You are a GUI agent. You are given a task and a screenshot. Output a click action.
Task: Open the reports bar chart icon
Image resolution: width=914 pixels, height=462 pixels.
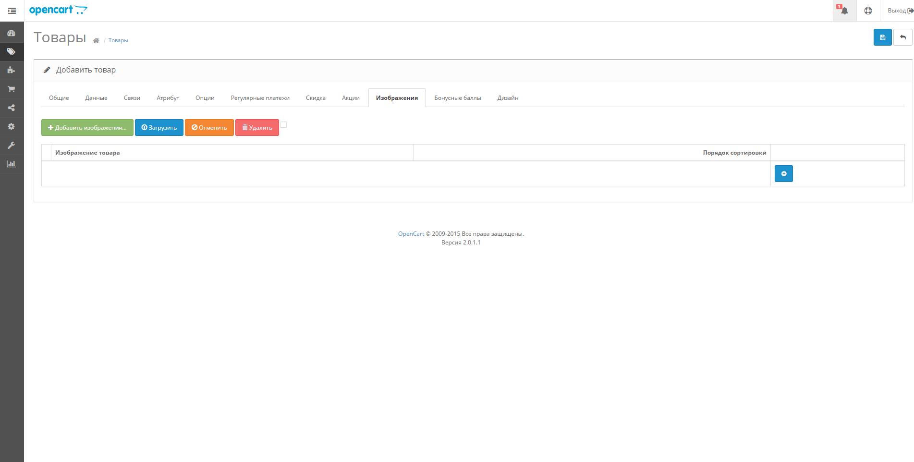[x=12, y=164]
